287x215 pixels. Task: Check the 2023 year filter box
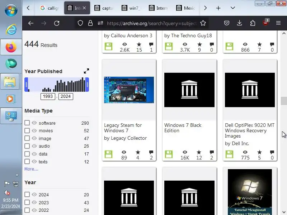click(x=27, y=202)
